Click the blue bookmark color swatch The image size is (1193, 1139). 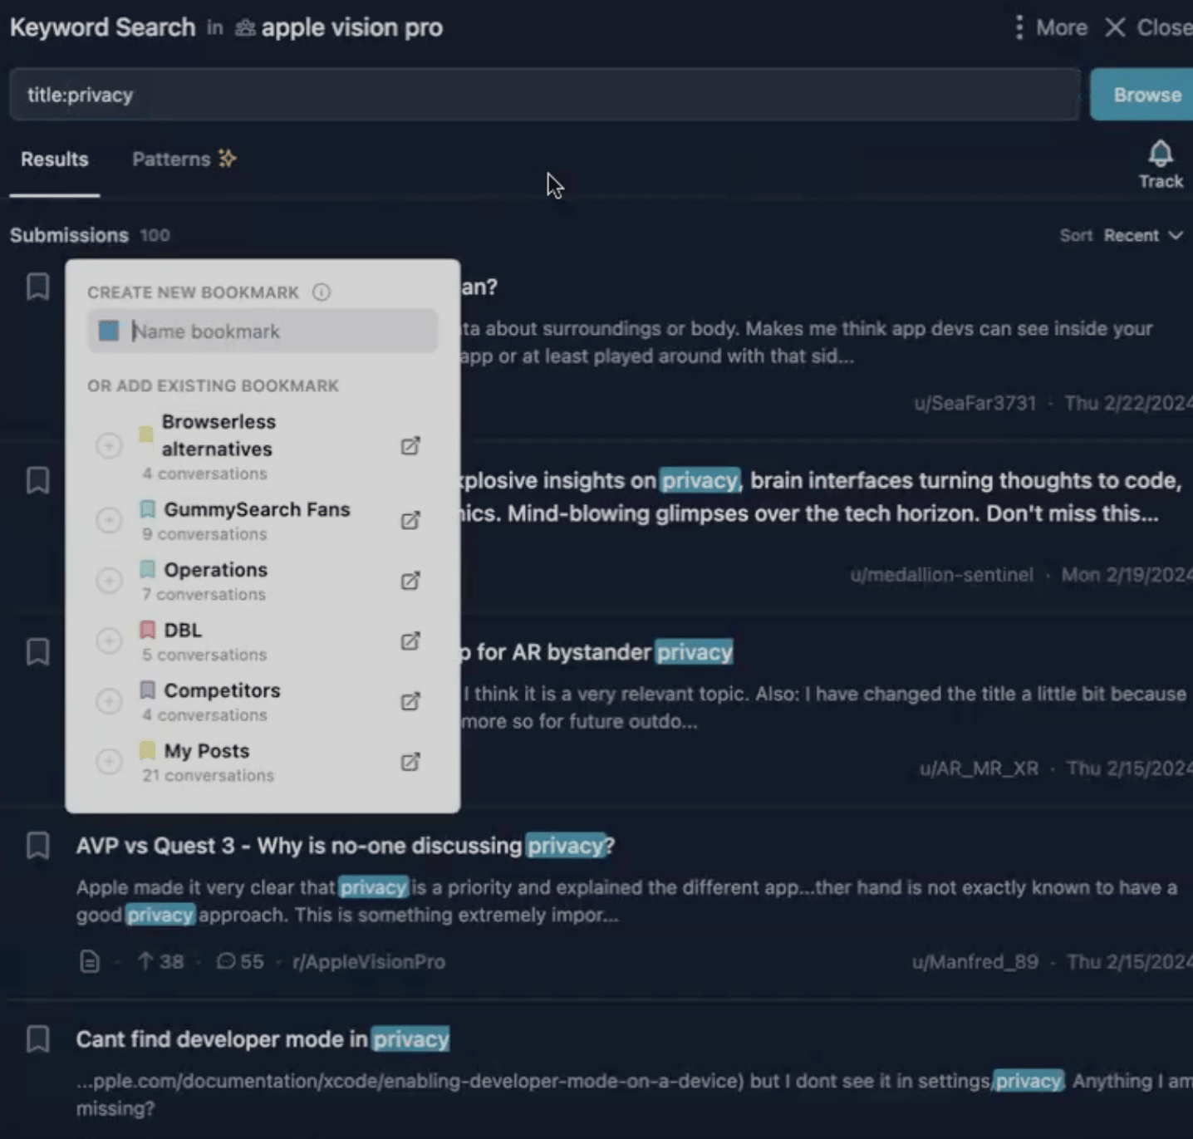click(109, 331)
